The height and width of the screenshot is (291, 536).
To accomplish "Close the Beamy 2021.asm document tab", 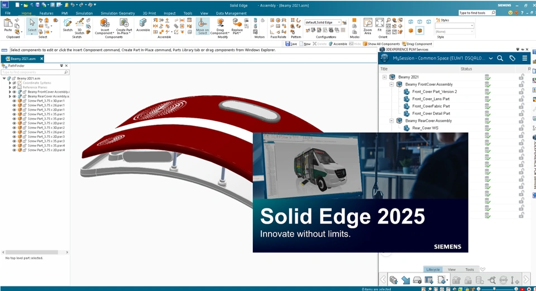I will point(41,59).
